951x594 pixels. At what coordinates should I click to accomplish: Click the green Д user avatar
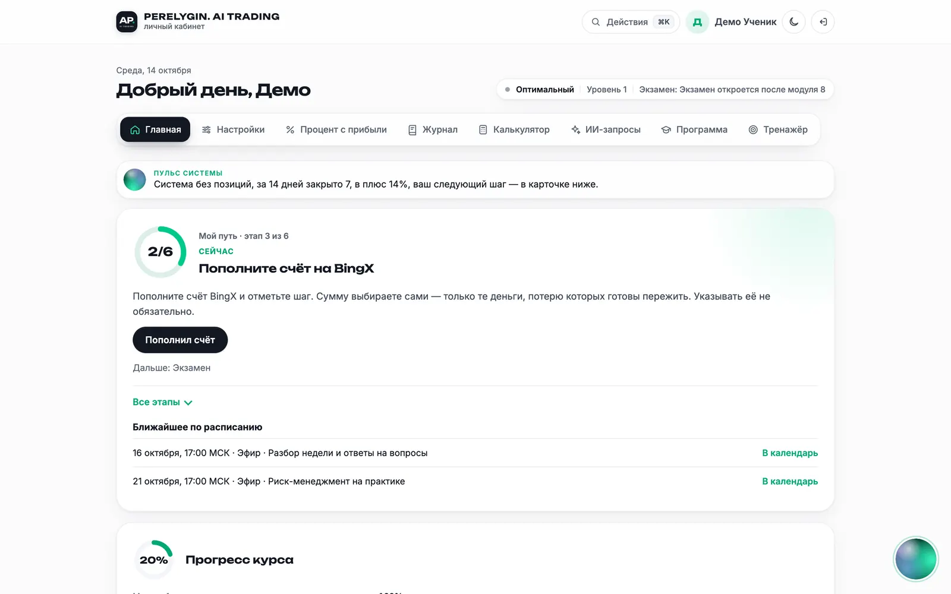(x=697, y=22)
